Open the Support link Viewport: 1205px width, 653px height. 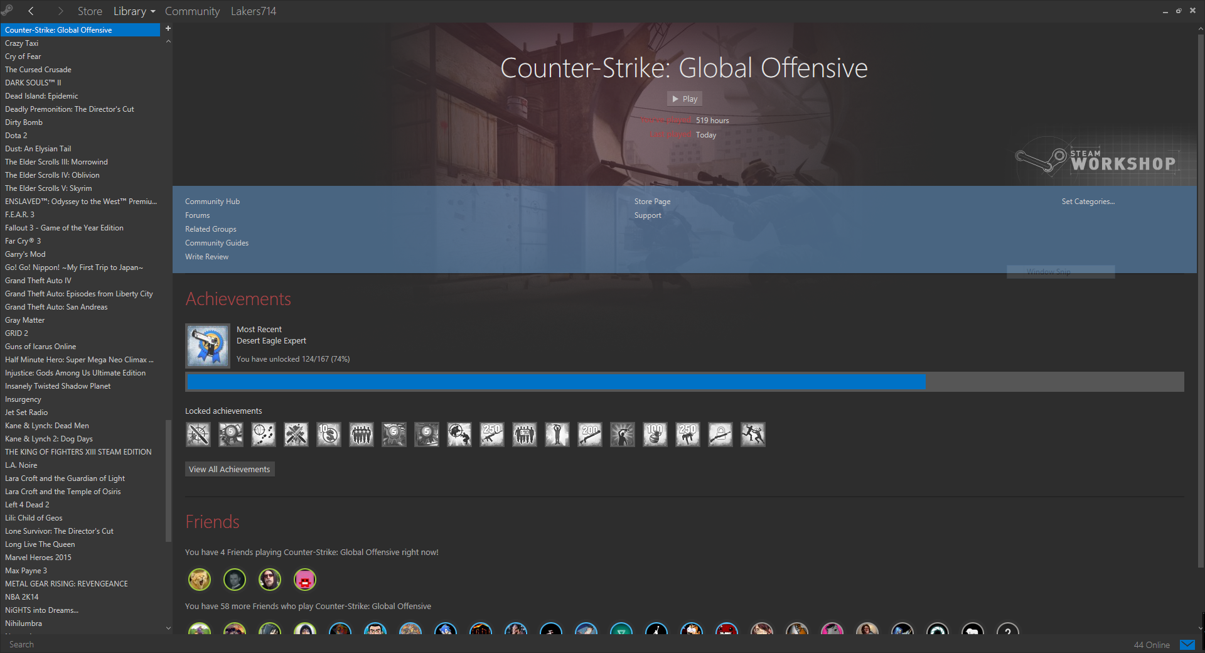pyautogui.click(x=648, y=215)
